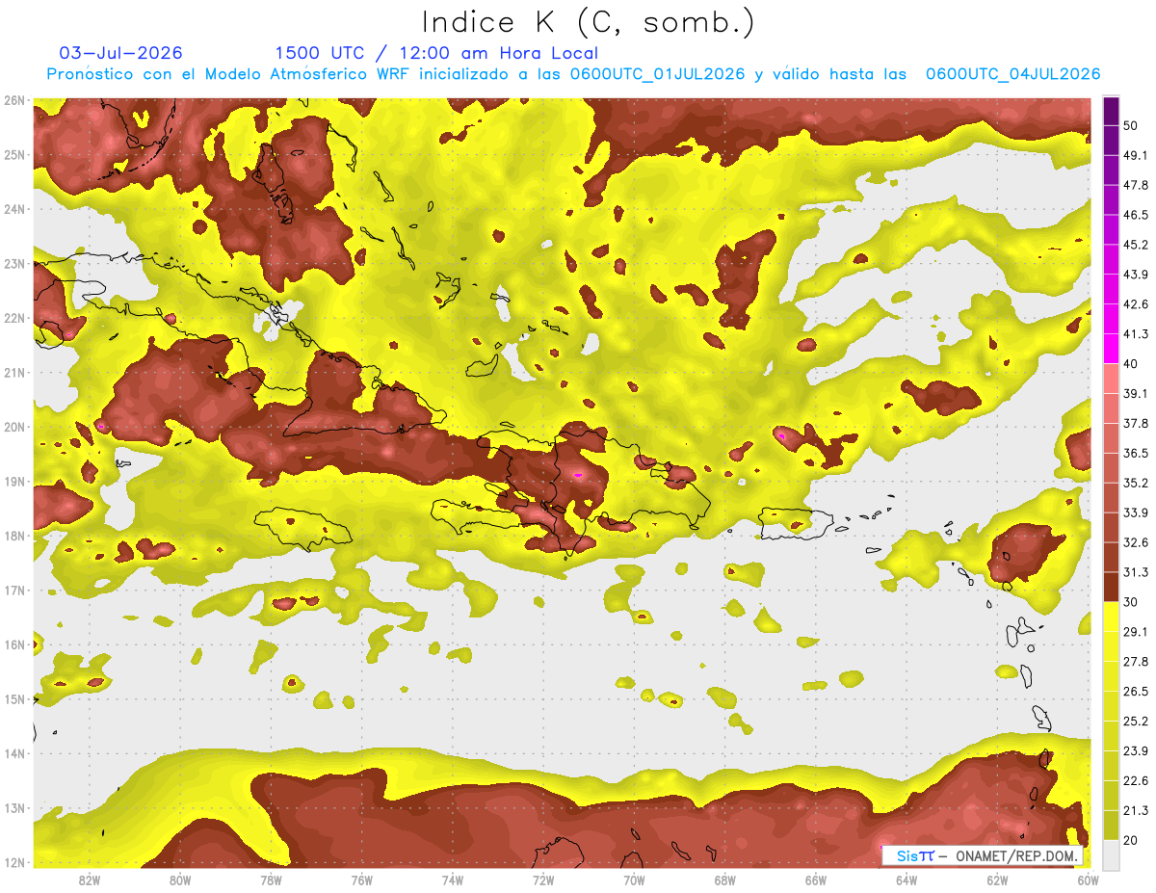Click the "25N" latitude label

[13, 154]
